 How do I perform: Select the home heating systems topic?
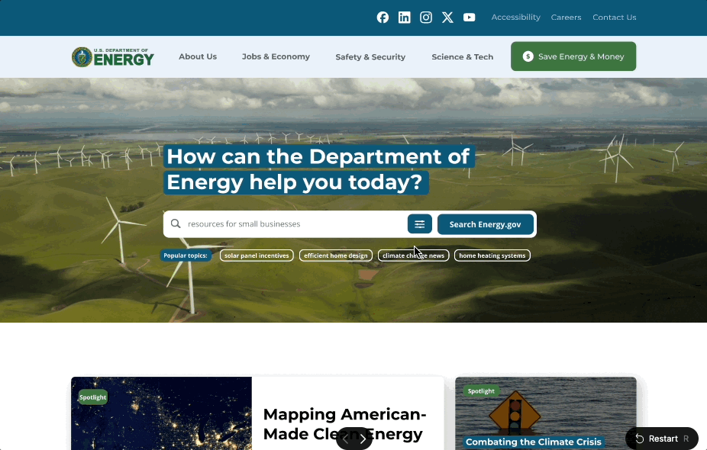click(x=492, y=256)
